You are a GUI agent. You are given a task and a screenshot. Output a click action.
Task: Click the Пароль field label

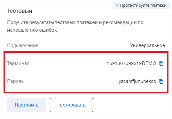tap(15, 82)
